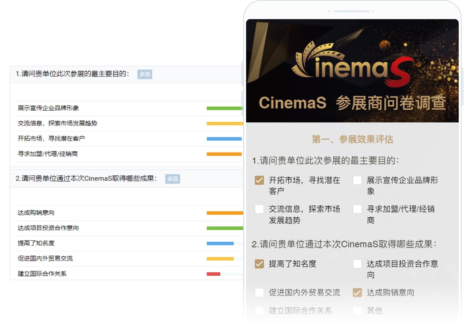Check the 展示宣传企业品牌形象 checkbox
The height and width of the screenshot is (324, 466).
(357, 181)
